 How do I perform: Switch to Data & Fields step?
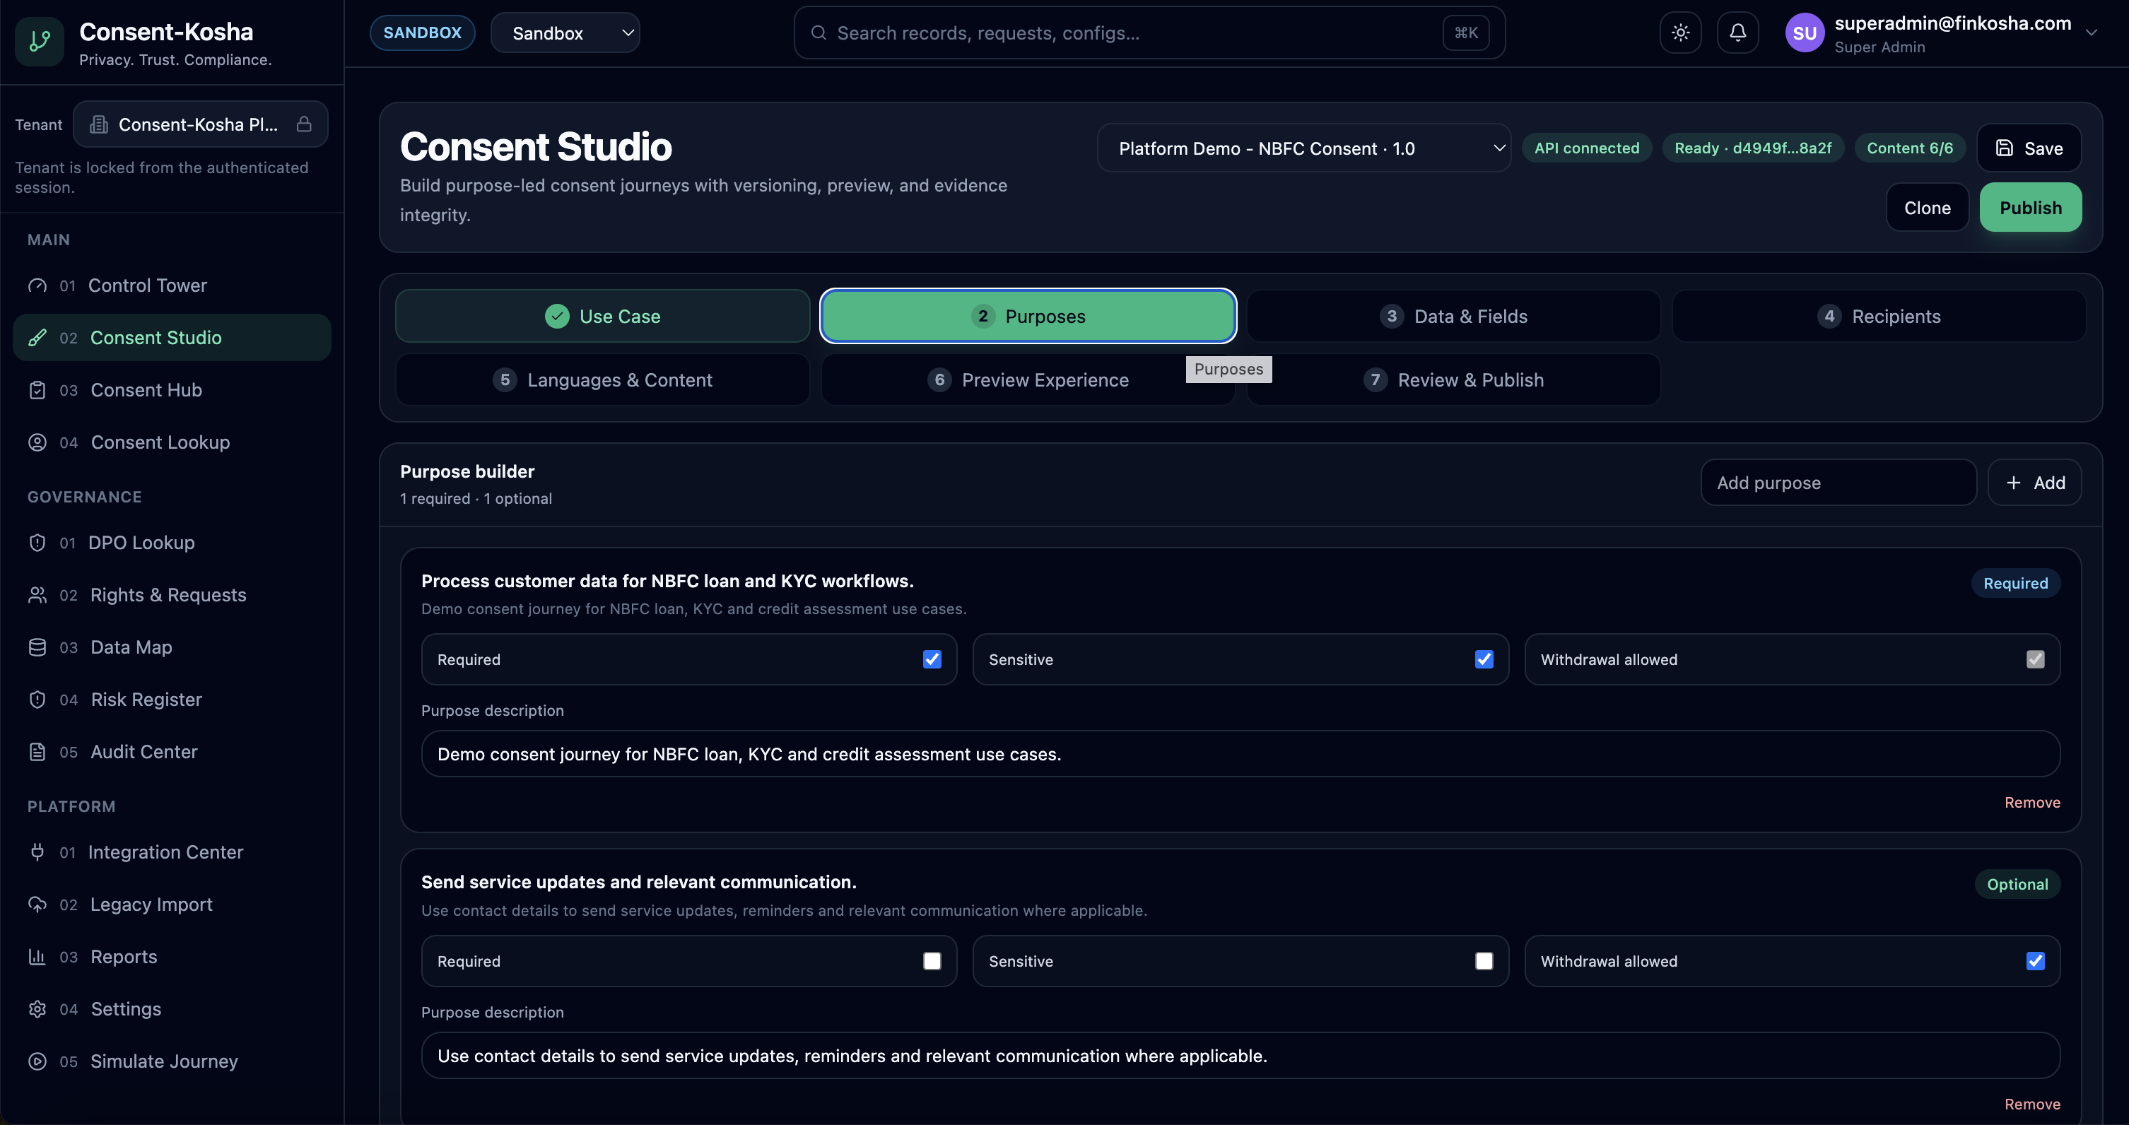[x=1454, y=317]
